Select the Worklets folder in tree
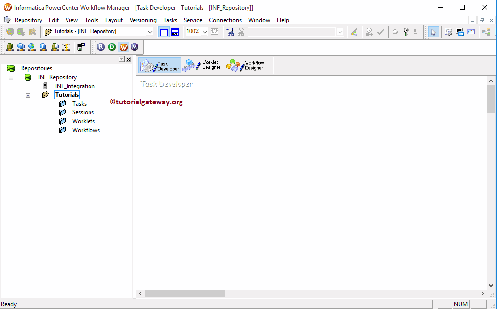 [83, 121]
